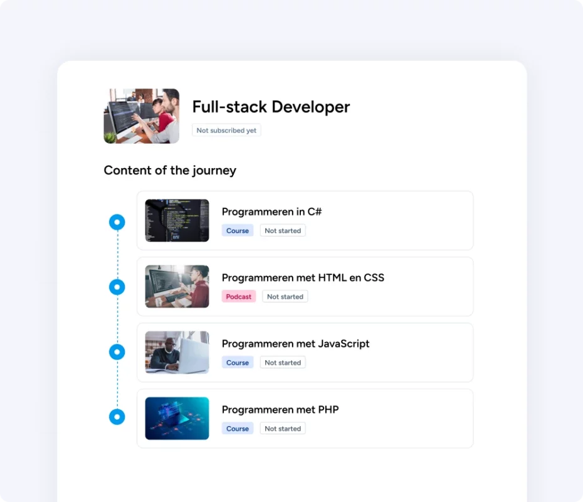The image size is (583, 502).
Task: Open the Programmeren in C# thumbnail
Action: pos(177,221)
